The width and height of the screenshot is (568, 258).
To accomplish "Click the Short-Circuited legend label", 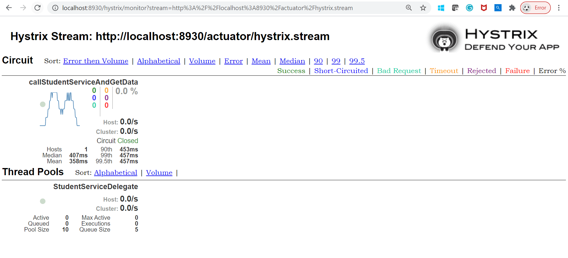I will point(341,71).
